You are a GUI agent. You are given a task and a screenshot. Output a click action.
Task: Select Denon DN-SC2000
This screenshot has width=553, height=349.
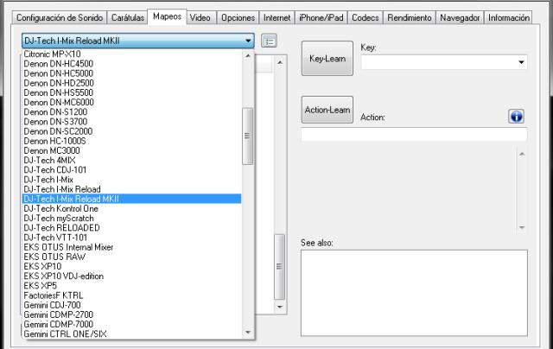[132, 131]
